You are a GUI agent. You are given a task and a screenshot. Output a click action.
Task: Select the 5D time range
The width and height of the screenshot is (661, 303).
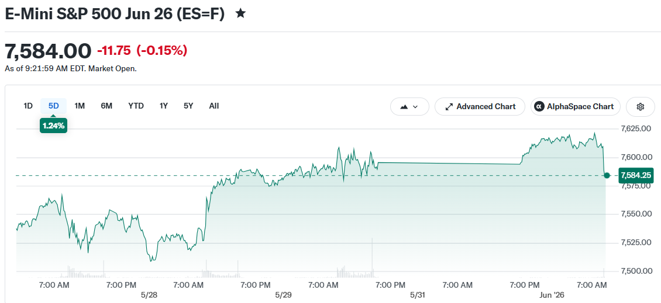tap(54, 106)
